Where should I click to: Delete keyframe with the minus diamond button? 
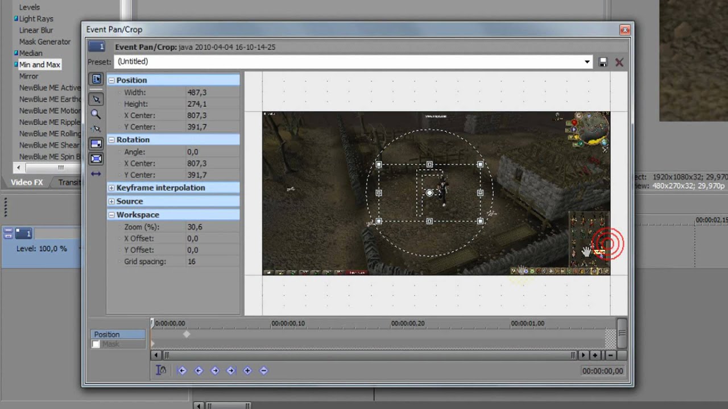[x=263, y=370]
